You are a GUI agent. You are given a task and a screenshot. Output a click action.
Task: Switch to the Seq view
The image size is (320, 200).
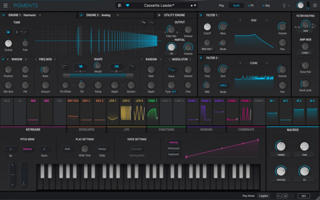(266, 6)
